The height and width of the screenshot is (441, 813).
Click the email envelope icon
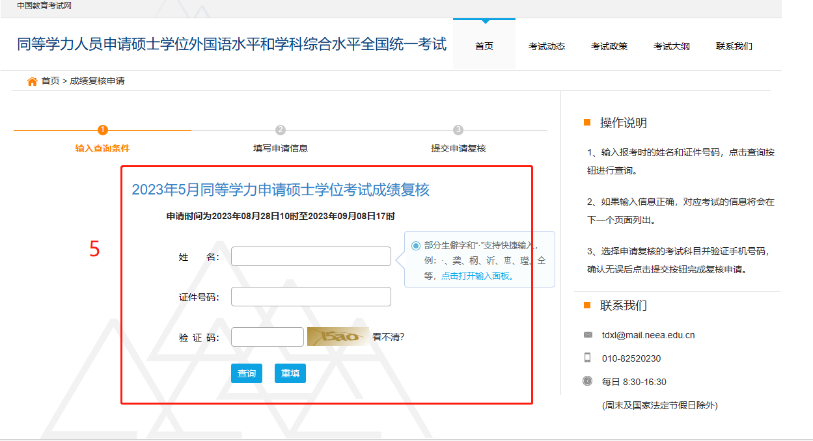point(588,335)
